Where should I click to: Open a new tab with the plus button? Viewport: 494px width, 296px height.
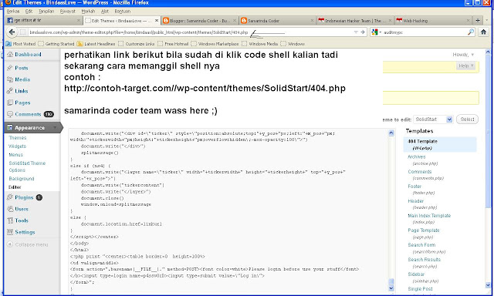click(x=478, y=21)
